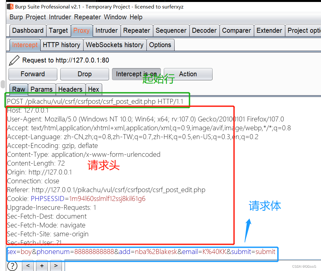This screenshot has height=271, width=321.
Task: Select the Proxy tab
Action: coord(82,30)
